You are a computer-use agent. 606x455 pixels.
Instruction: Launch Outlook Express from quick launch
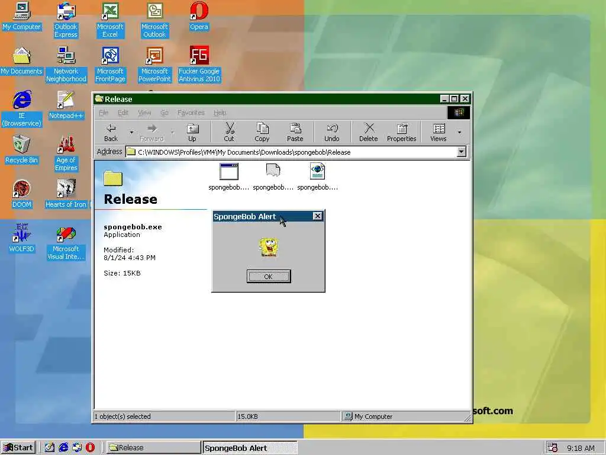(76, 448)
